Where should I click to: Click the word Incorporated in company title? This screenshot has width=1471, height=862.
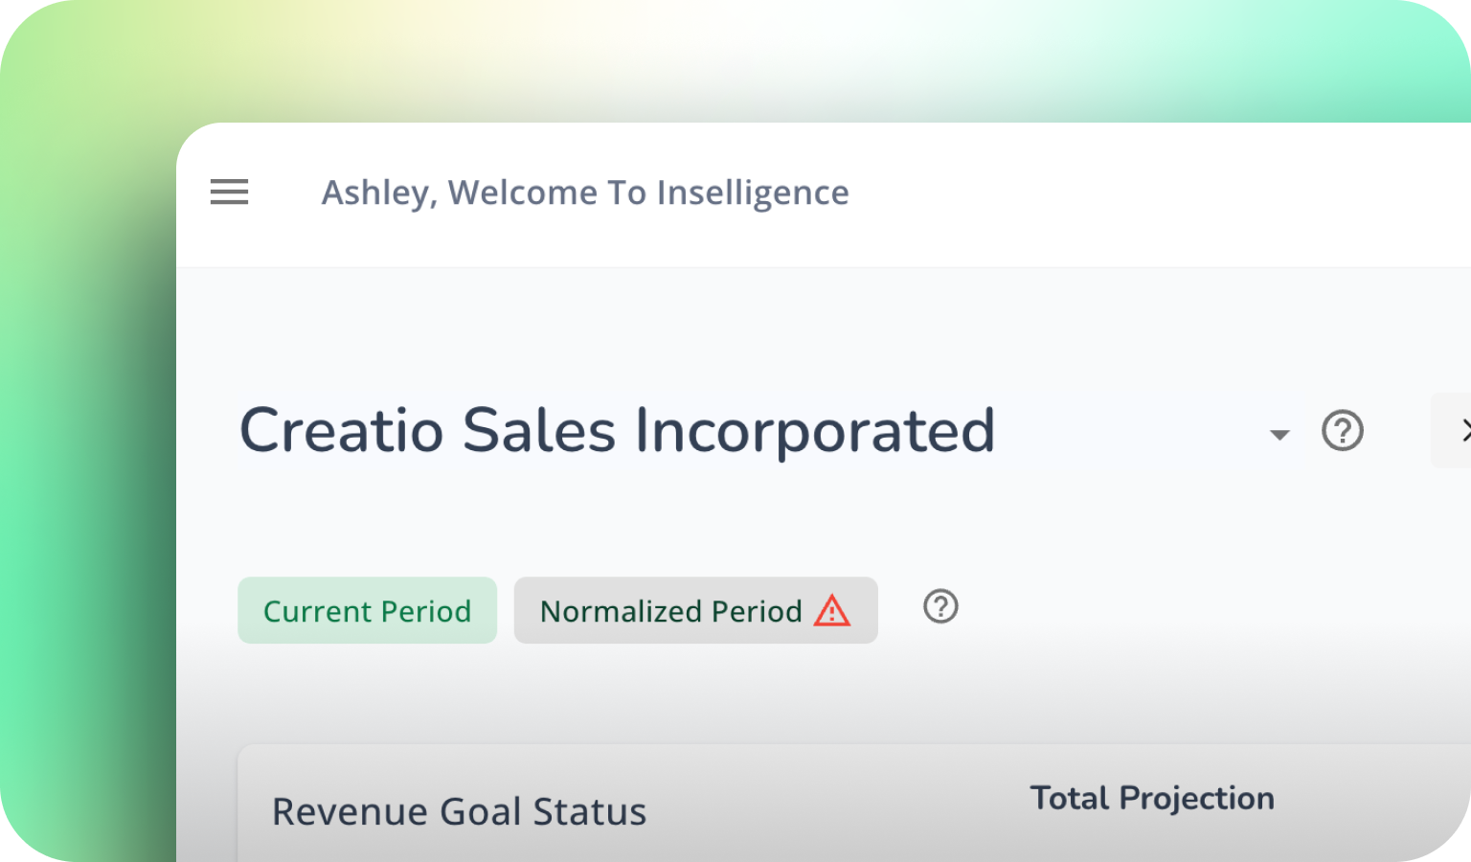815,431
